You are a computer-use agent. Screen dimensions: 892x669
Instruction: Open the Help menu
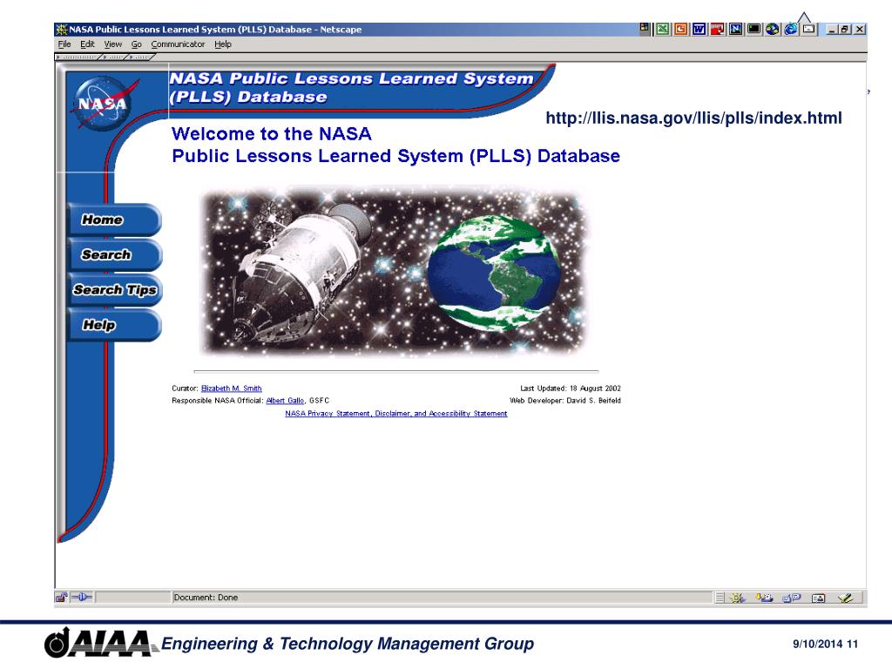click(223, 44)
